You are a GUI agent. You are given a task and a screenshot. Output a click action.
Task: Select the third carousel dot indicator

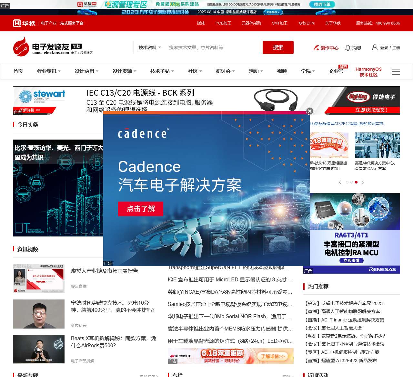coord(356,182)
